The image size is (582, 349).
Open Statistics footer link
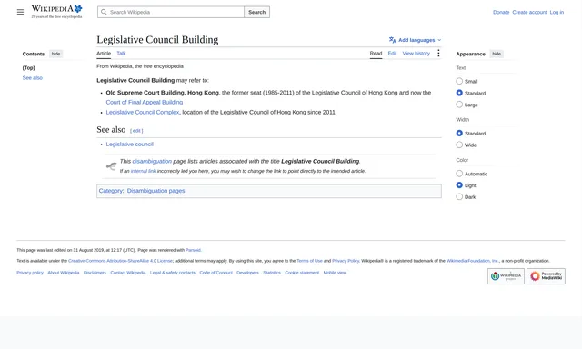point(272,273)
